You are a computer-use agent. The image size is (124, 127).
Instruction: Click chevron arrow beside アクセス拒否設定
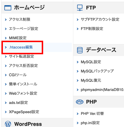[x=6, y=66]
